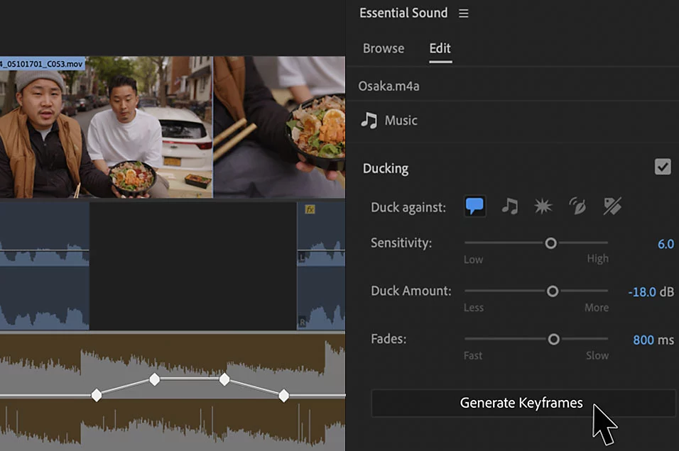The height and width of the screenshot is (451, 679).
Task: Open the Essential Sound panel menu
Action: [464, 13]
